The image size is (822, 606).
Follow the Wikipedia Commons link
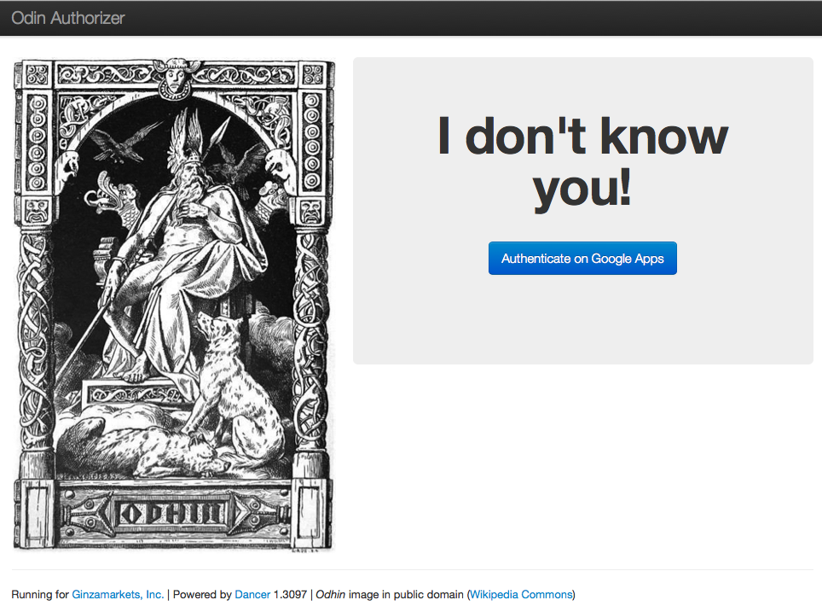point(520,594)
